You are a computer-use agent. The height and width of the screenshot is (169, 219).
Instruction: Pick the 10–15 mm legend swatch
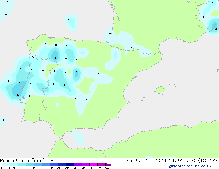click(x=46, y=165)
